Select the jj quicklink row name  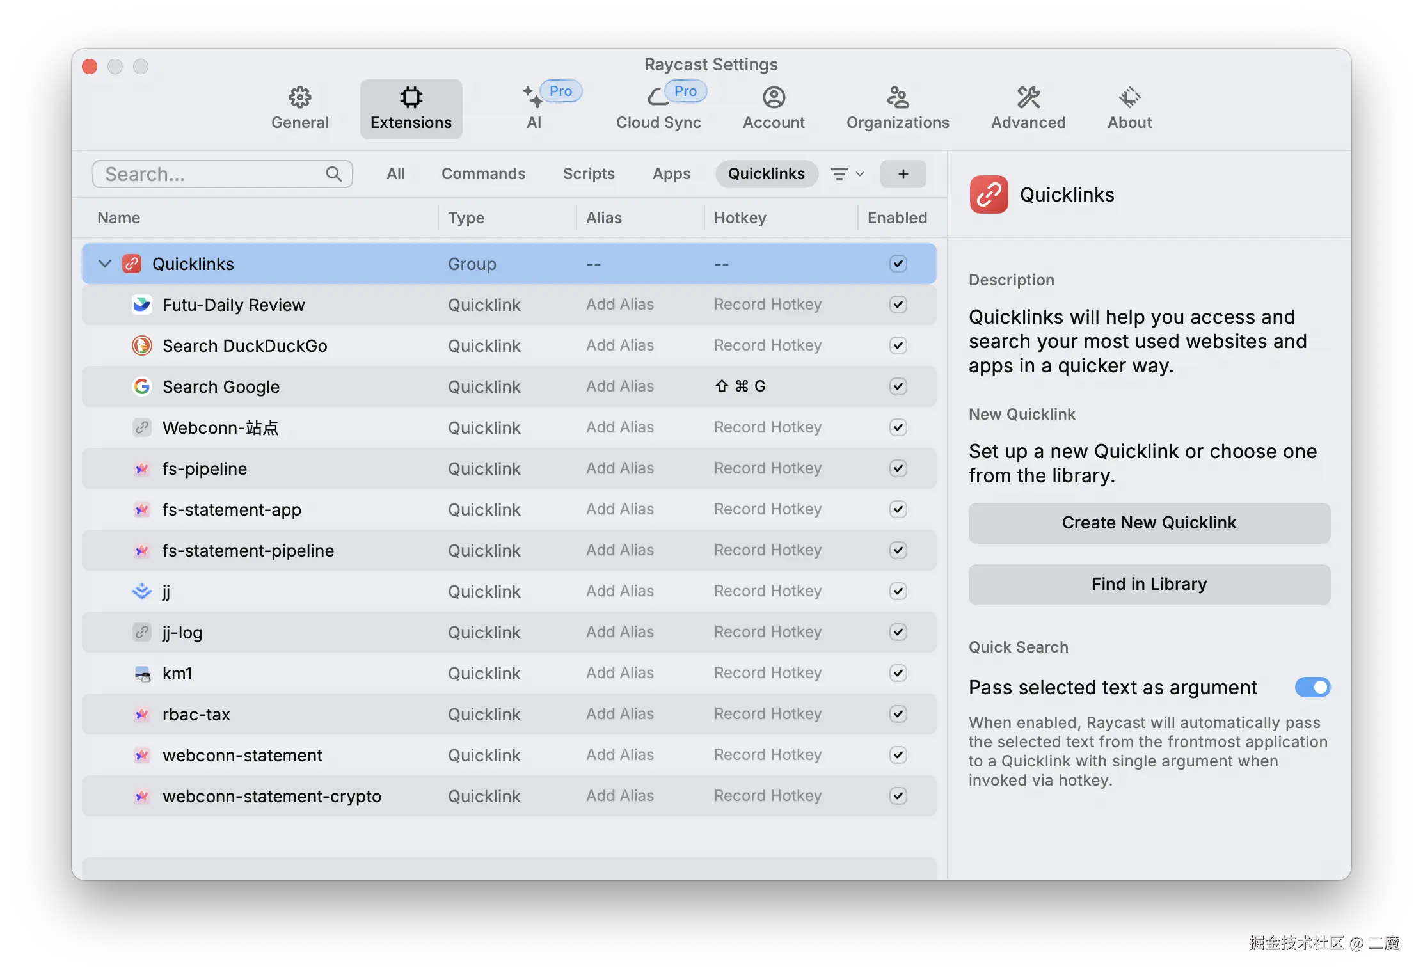166,592
